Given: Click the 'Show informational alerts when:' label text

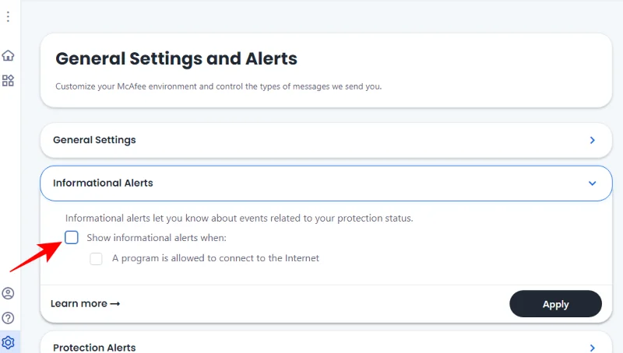Looking at the screenshot, I should [x=157, y=238].
